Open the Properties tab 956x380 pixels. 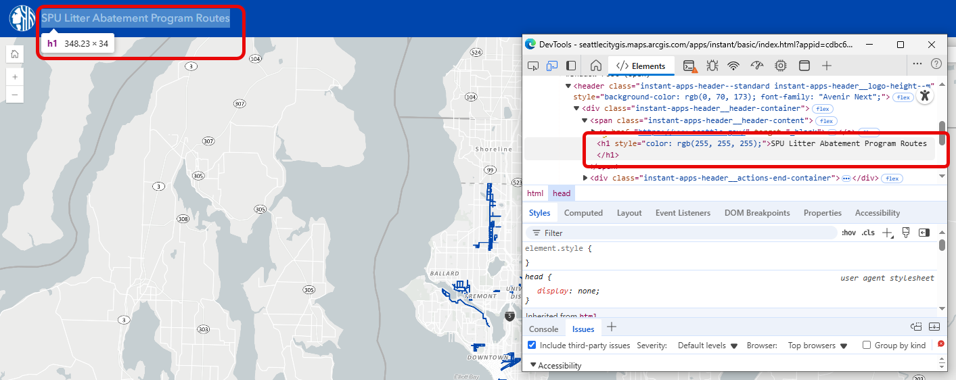pos(822,213)
